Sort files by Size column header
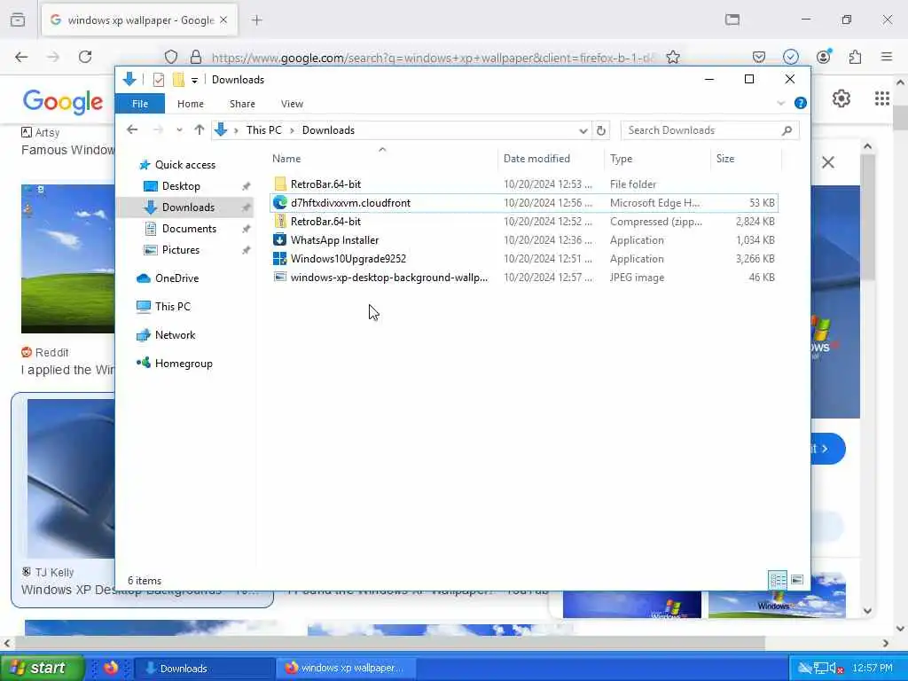The image size is (908, 681). (725, 159)
